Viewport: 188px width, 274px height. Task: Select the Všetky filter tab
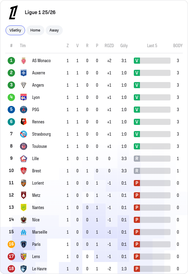pyautogui.click(x=15, y=30)
